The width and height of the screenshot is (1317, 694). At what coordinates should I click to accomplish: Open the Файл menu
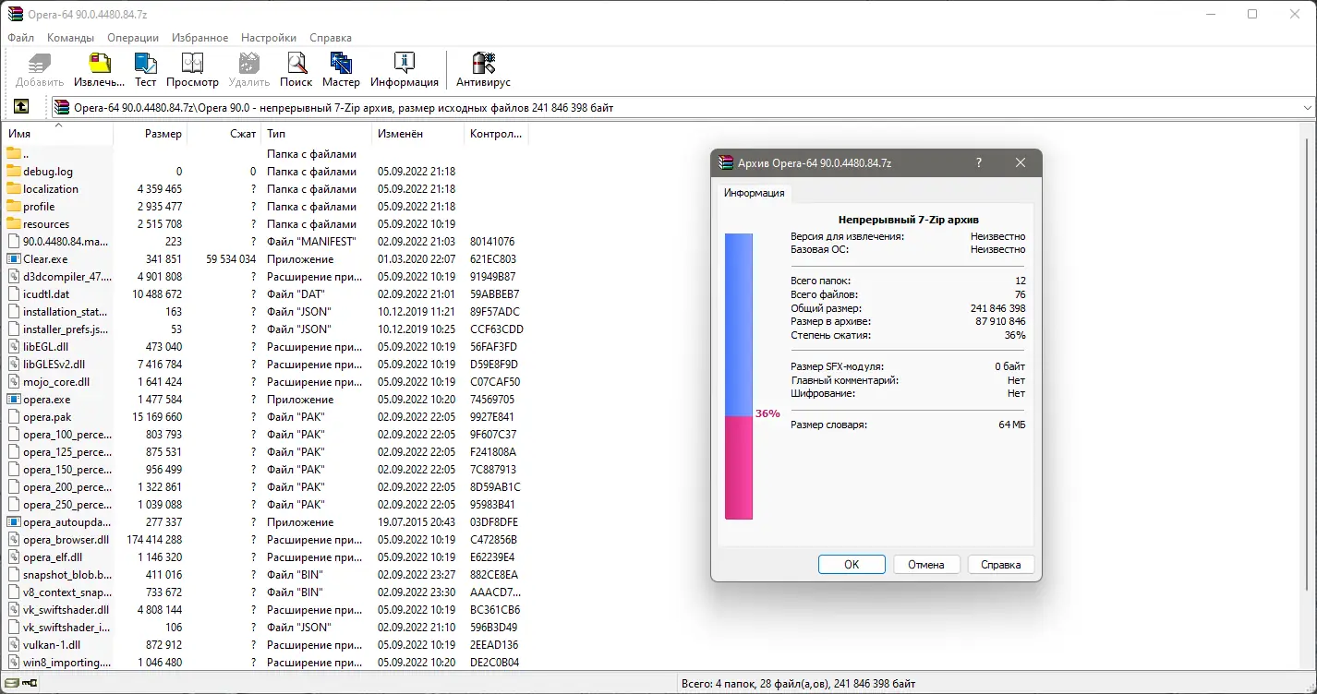[x=20, y=38]
